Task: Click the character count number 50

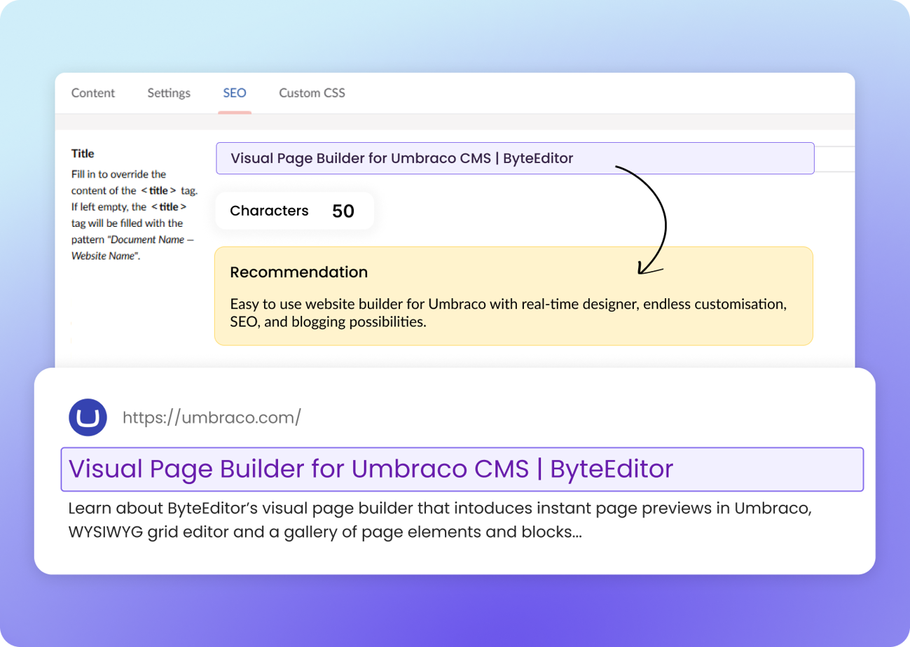Action: (343, 211)
